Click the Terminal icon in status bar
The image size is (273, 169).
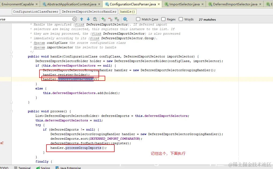tap(16, 168)
